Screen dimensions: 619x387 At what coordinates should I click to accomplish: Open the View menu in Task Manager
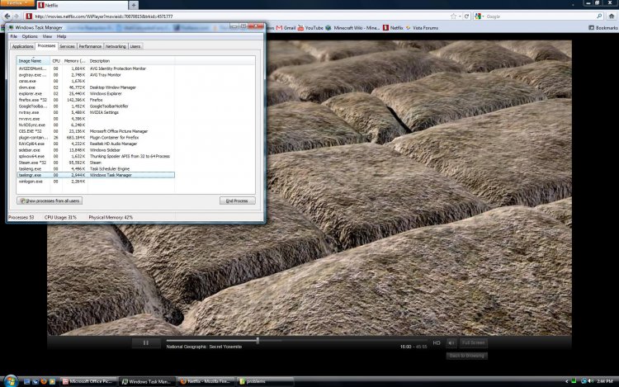(47, 36)
